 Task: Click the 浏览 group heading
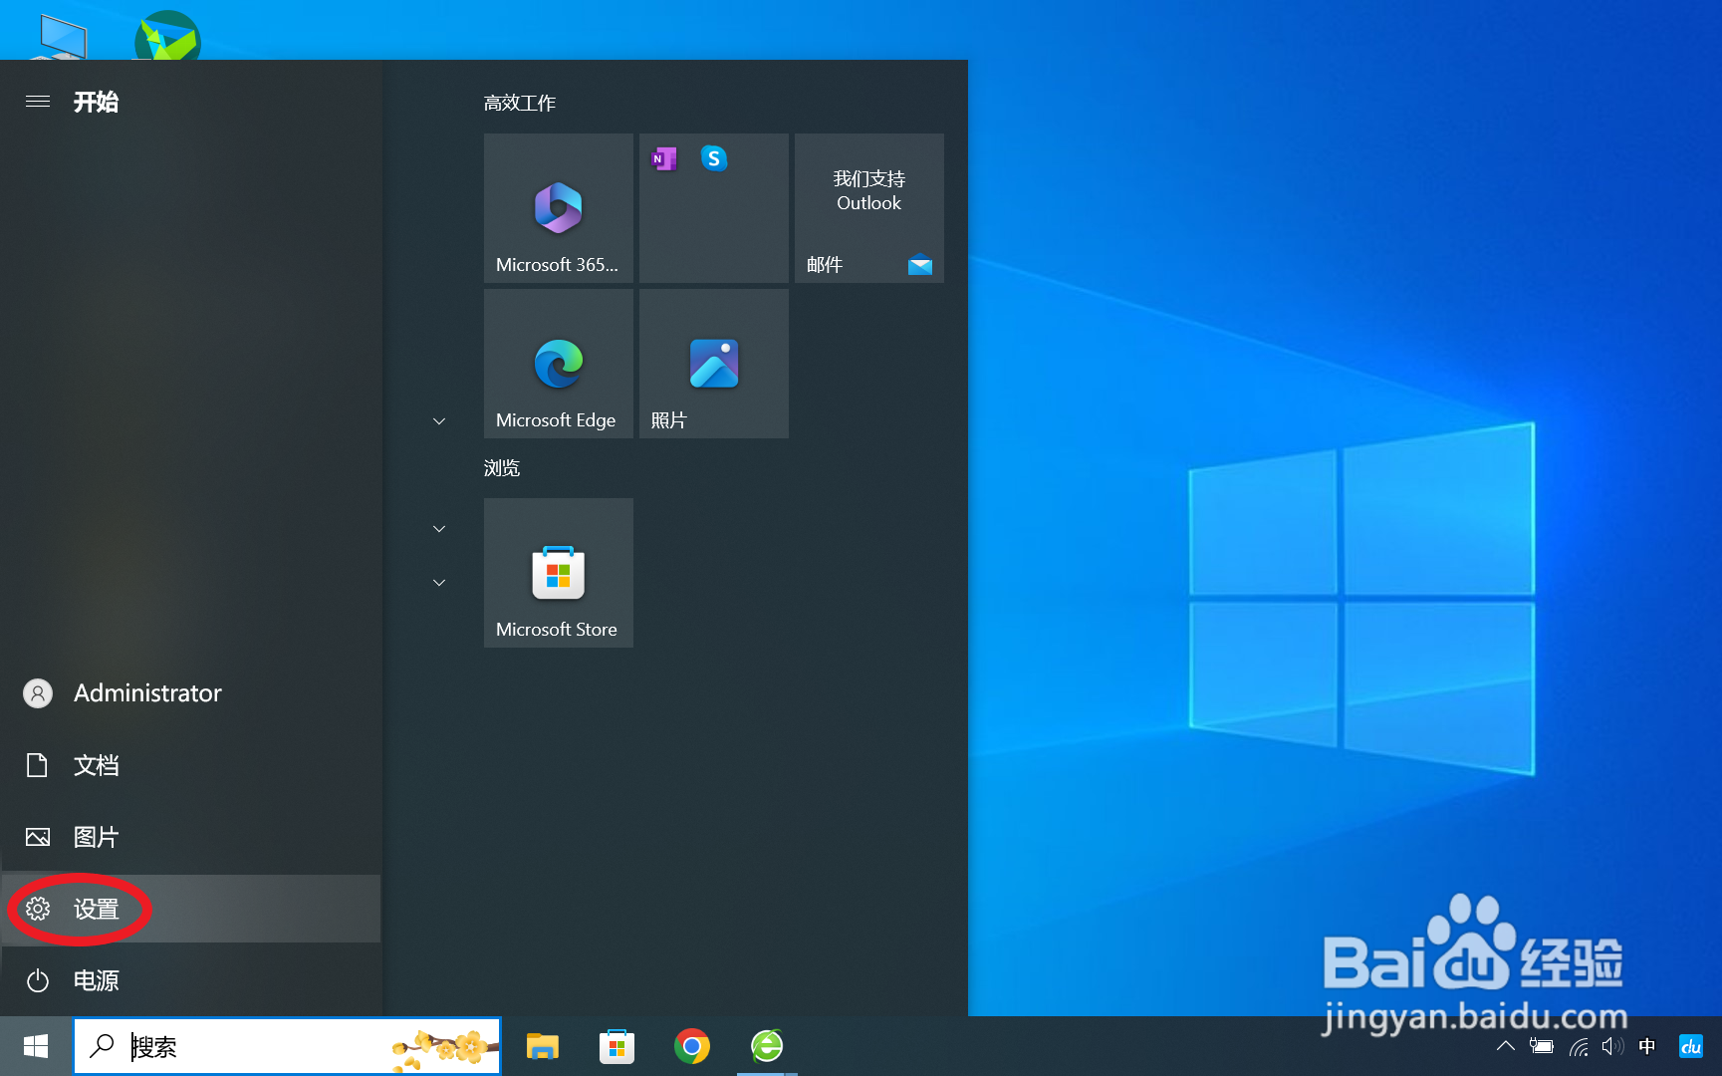502,468
